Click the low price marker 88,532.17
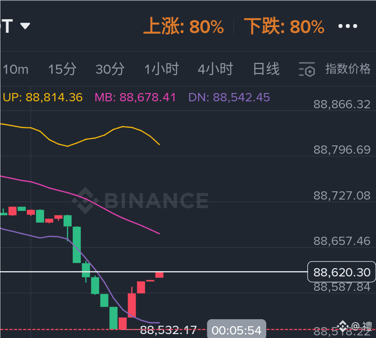The height and width of the screenshot is (338, 376). (x=168, y=330)
